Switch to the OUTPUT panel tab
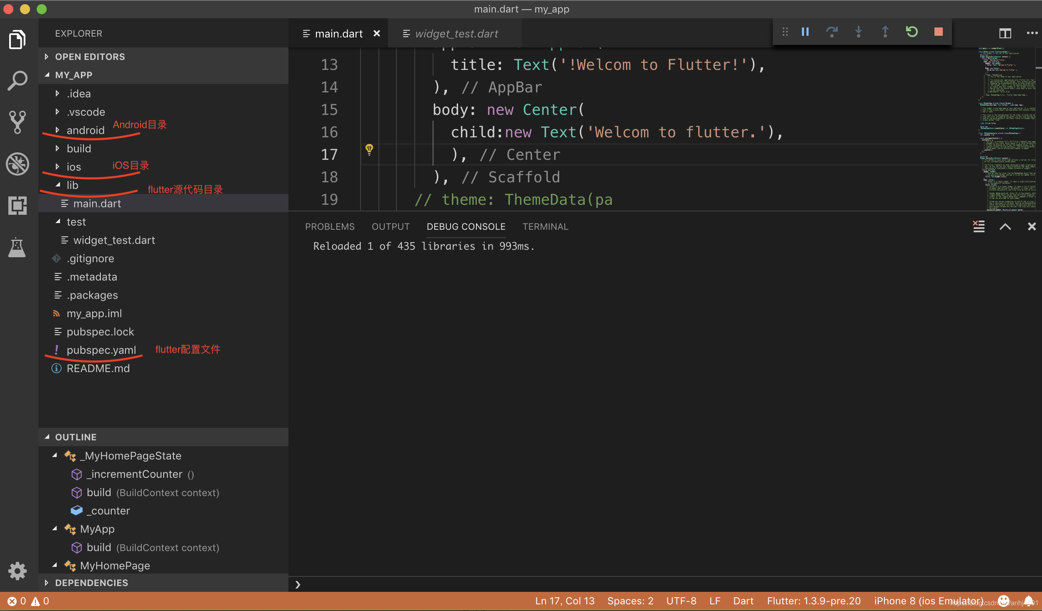Viewport: 1042px width, 611px height. coord(391,226)
